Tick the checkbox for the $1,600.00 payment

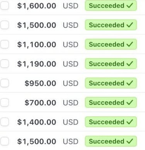5,5
